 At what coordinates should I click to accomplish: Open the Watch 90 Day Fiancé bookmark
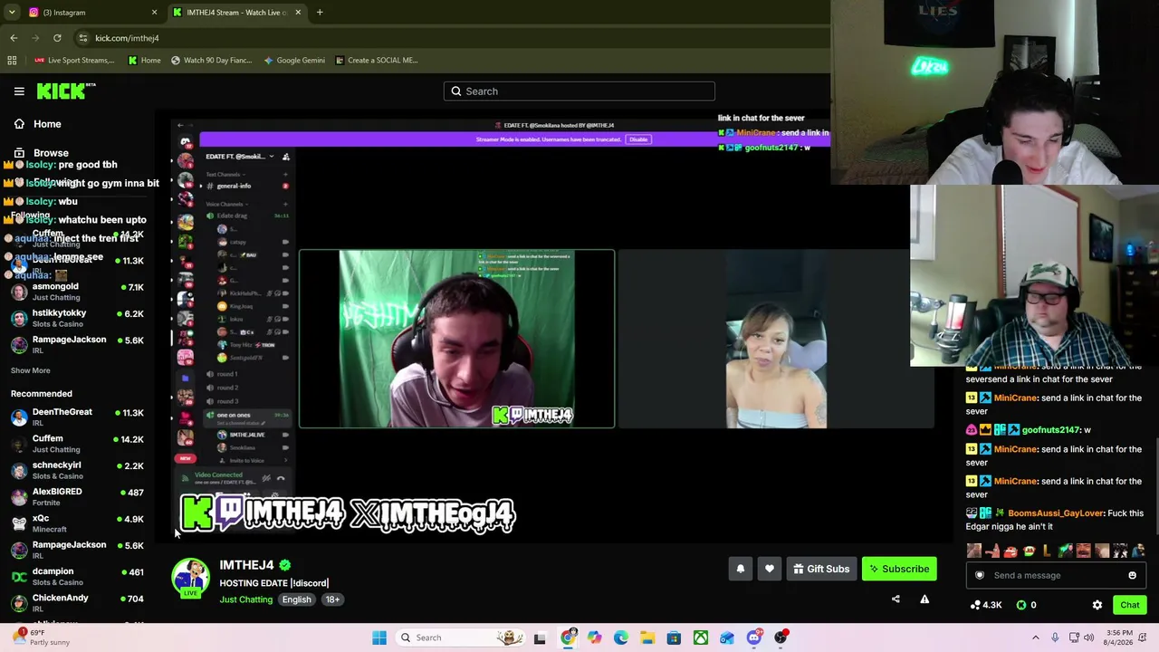click(x=211, y=61)
